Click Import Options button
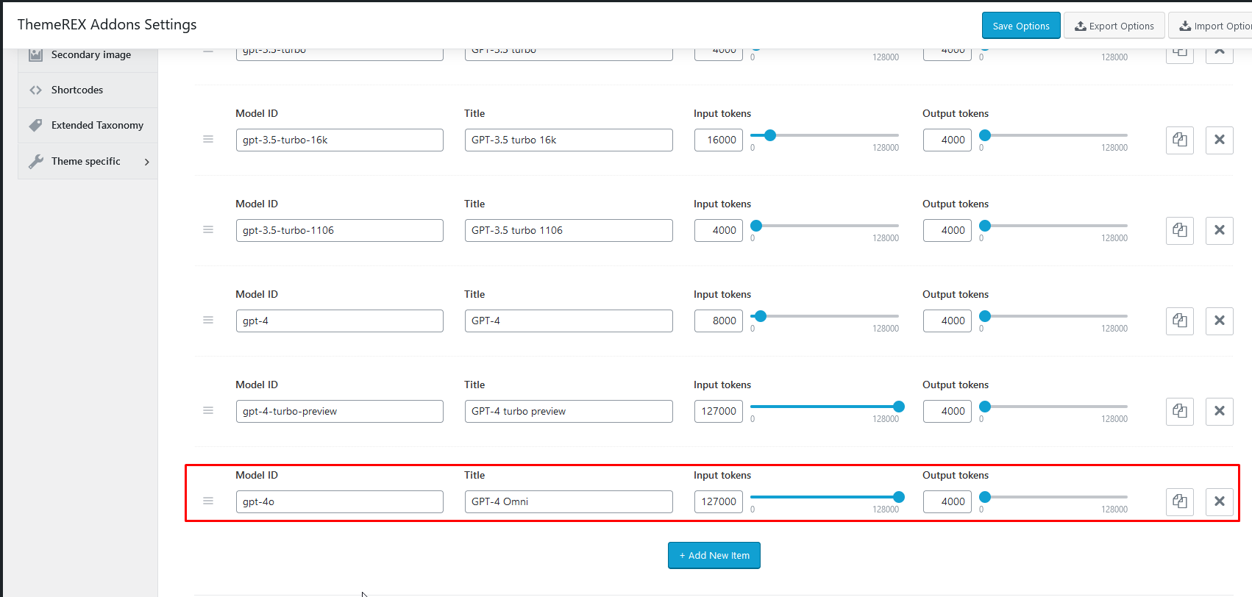1252x597 pixels. click(x=1211, y=26)
